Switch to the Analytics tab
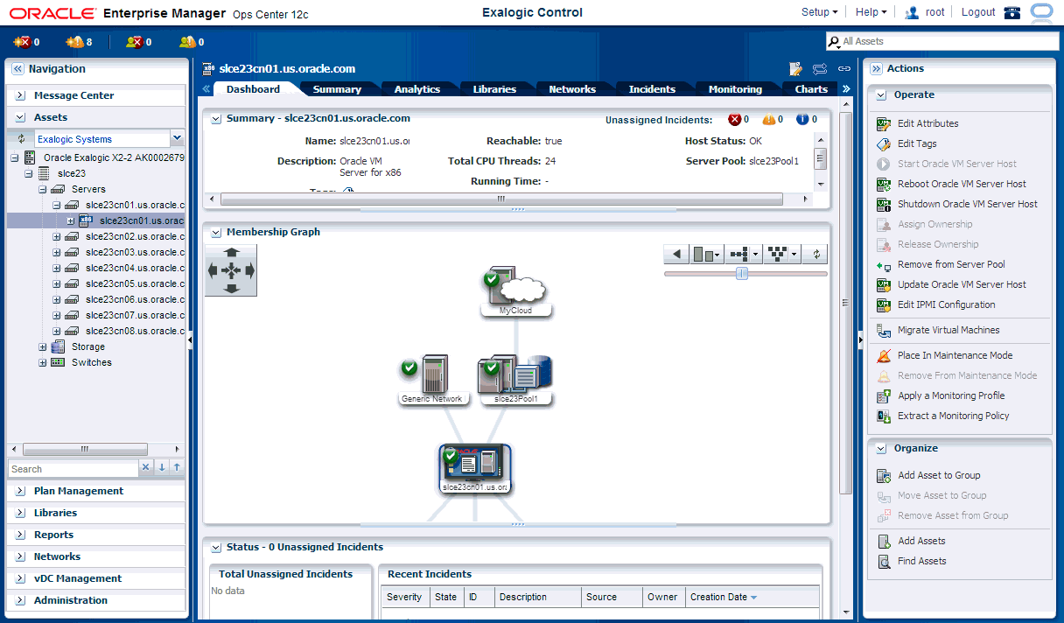The height and width of the screenshot is (623, 1064). point(416,89)
